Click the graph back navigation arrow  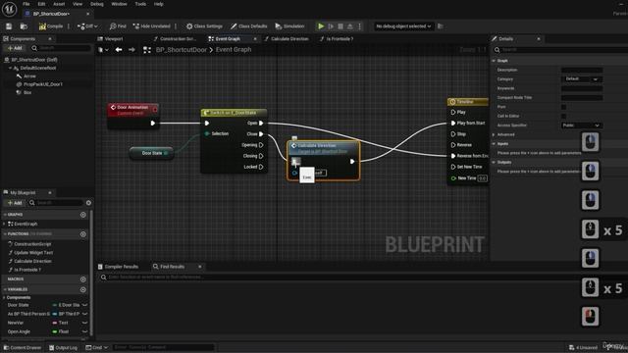[119, 50]
